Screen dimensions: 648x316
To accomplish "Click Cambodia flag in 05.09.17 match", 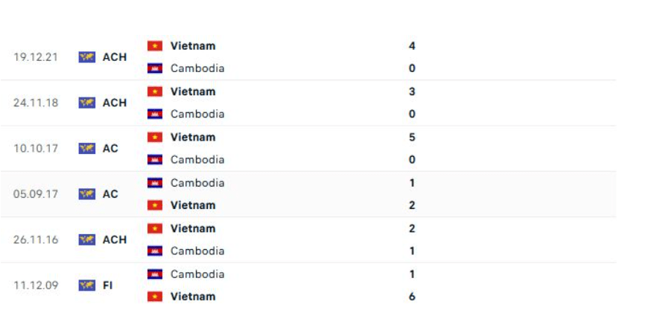I will click(x=155, y=183).
